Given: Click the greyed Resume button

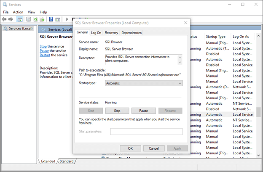Looking at the screenshot, I should (x=170, y=111).
